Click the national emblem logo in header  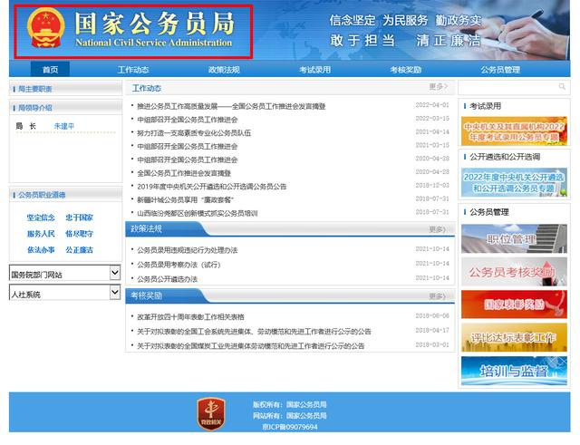click(46, 28)
